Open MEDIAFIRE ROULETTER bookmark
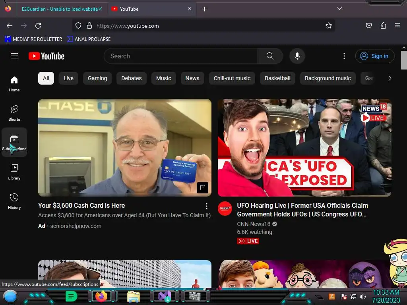The height and width of the screenshot is (305, 407). click(x=33, y=39)
